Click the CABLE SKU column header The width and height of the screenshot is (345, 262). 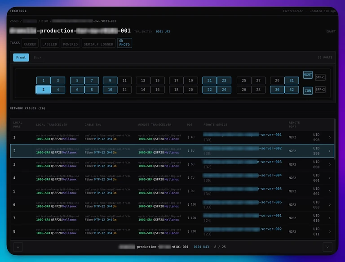pyautogui.click(x=93, y=125)
